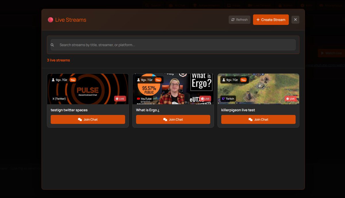The image size is (345, 198).
Task: Open the killerpigeon game stream thumbnail
Action: click(x=258, y=89)
